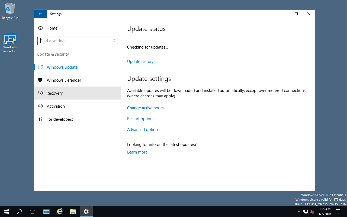Select the Activation checkmark icon
The width and height of the screenshot is (347, 217).
(40, 106)
